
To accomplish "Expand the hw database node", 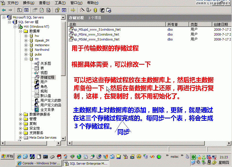I will [26, 36].
